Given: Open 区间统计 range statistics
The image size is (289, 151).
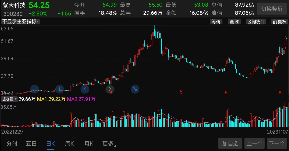Looking at the screenshot, I should (256, 22).
